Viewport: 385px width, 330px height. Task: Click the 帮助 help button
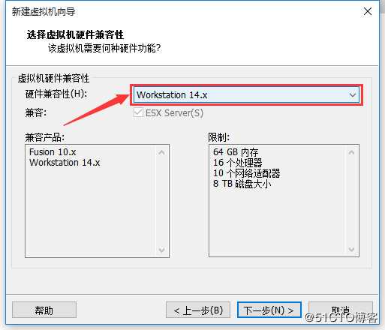coord(44,310)
